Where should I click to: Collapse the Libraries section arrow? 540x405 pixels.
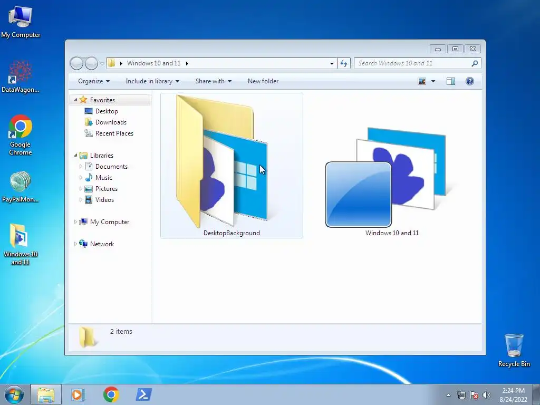point(75,156)
